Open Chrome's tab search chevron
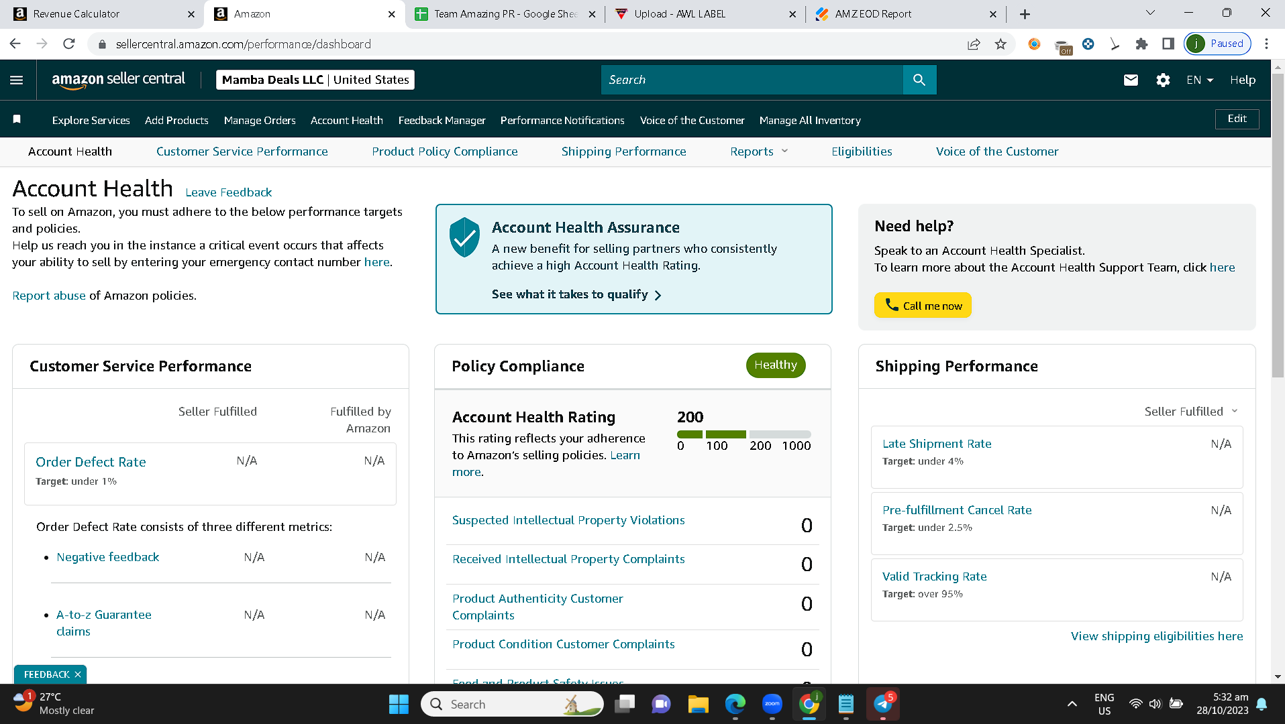 pos(1150,13)
